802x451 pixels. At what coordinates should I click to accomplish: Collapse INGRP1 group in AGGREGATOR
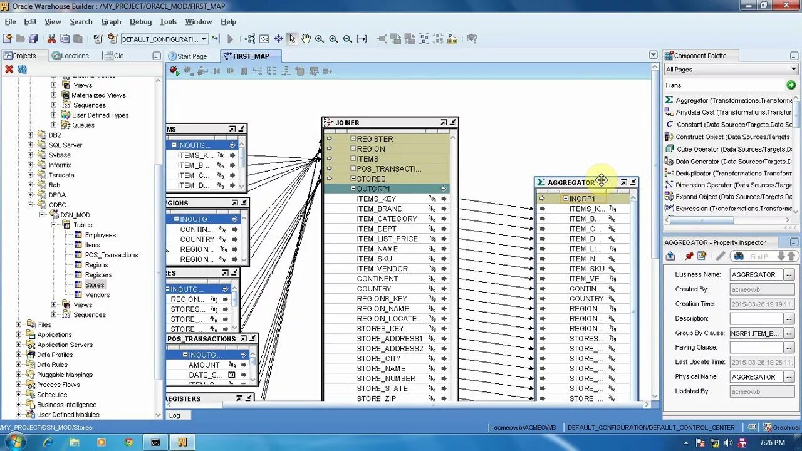(x=565, y=199)
